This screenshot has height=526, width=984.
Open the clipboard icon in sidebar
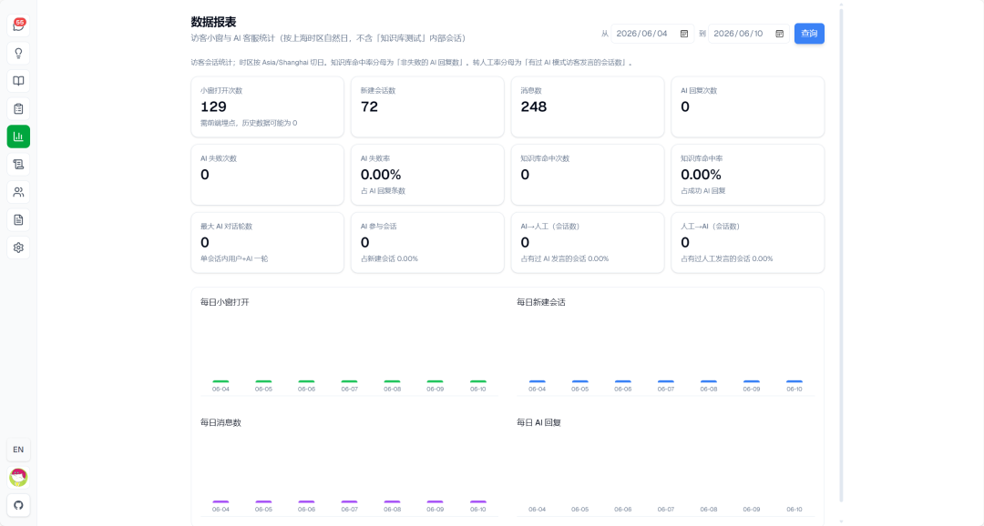coord(18,108)
